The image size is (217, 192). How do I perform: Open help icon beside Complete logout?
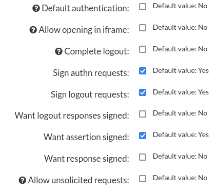point(58,51)
